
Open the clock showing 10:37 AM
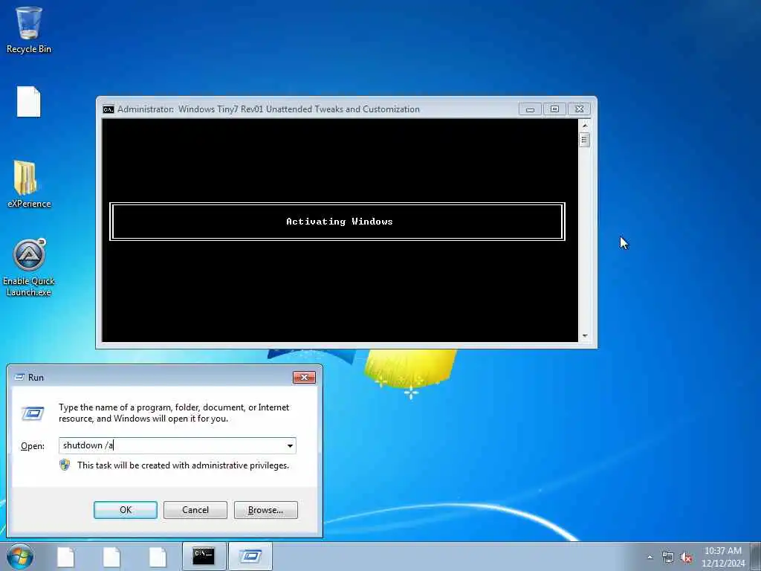722,557
